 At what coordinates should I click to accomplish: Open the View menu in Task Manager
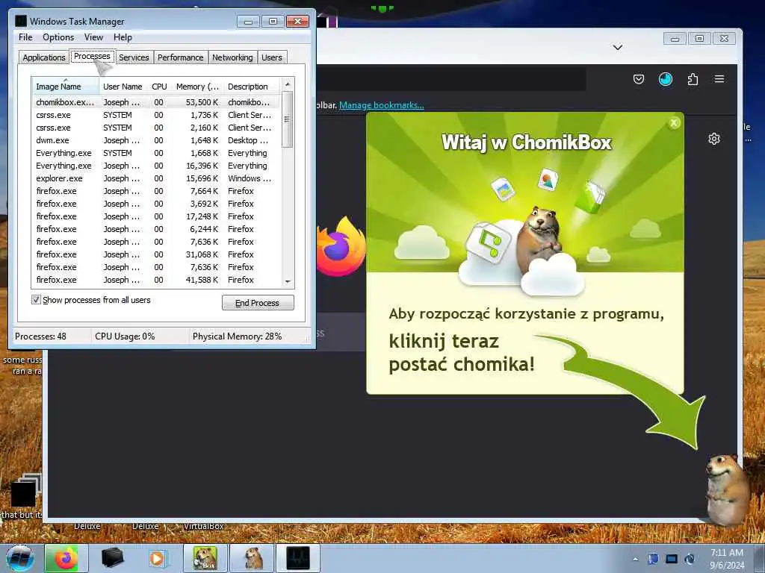[x=93, y=37]
